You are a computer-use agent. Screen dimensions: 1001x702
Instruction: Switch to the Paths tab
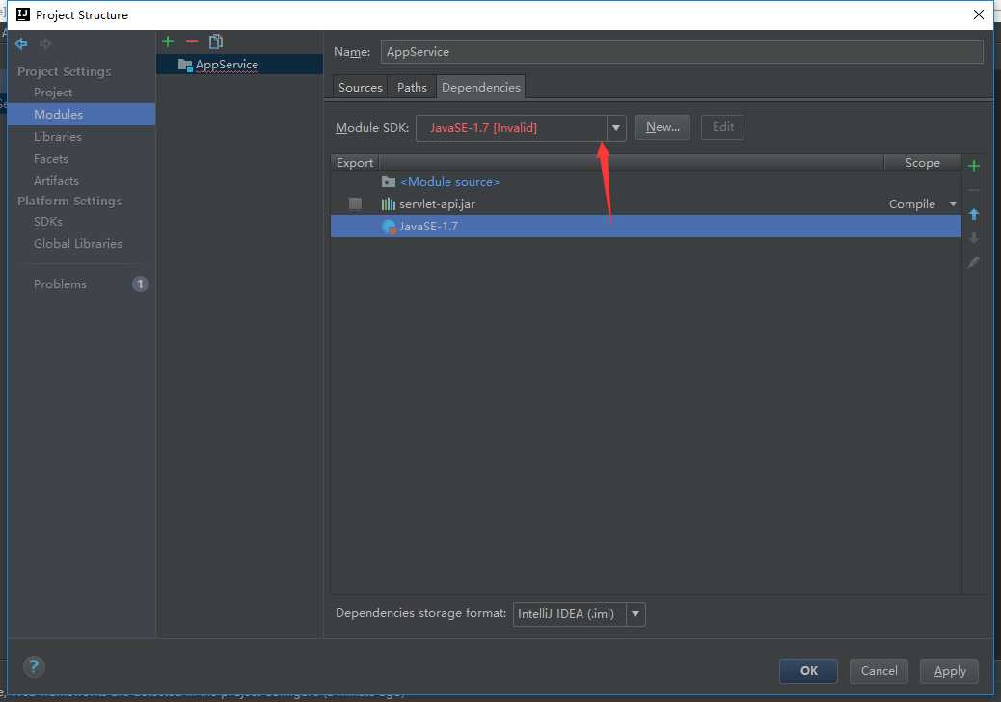[x=412, y=88]
